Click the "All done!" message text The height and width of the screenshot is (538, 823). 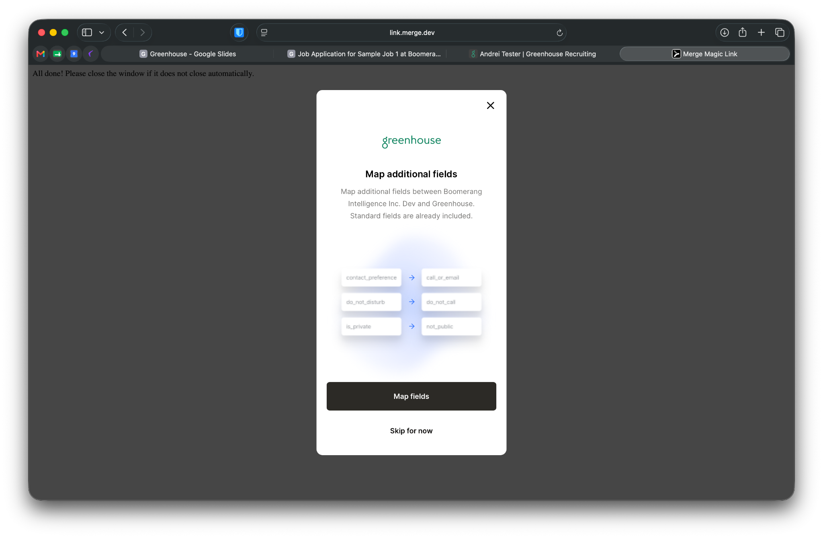(x=143, y=74)
